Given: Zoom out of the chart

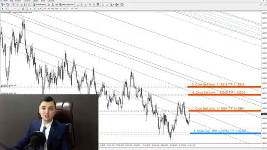Looking at the screenshot, I should pyautogui.click(x=94, y=5).
